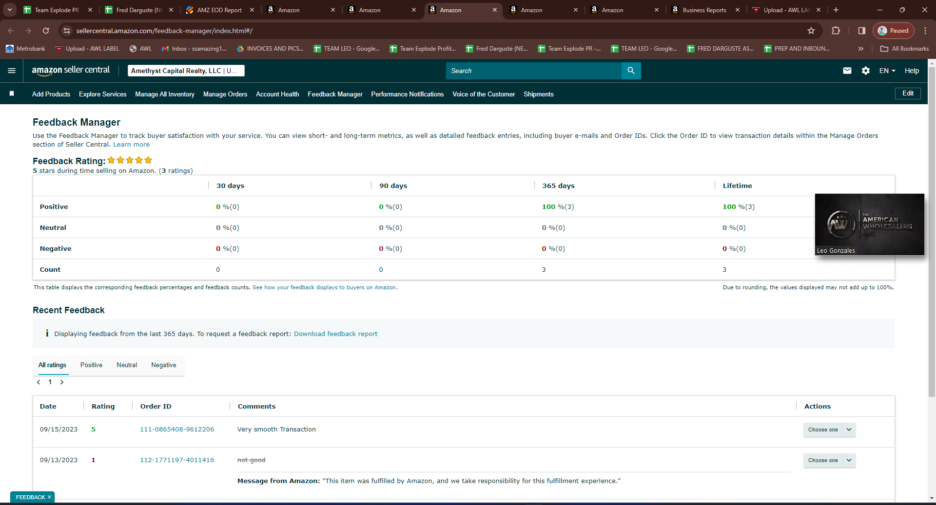Close the AMZ EOD Report tab
This screenshot has width=936, height=505.
[x=252, y=10]
